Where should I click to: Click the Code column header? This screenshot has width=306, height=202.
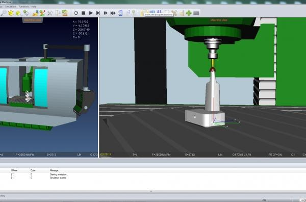click(33, 170)
